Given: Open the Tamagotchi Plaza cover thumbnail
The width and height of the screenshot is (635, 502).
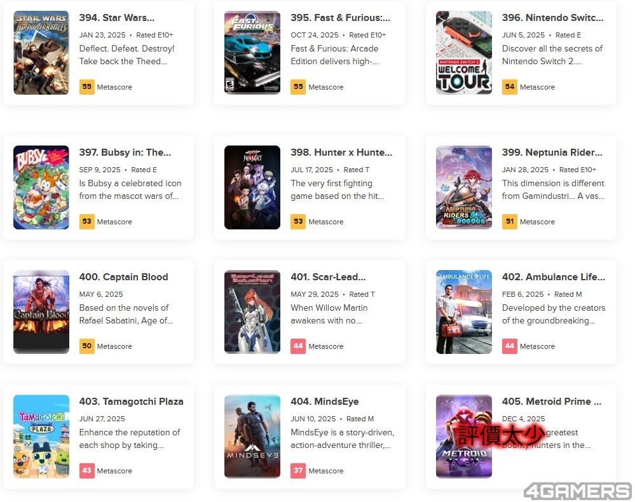Looking at the screenshot, I should coord(41,437).
